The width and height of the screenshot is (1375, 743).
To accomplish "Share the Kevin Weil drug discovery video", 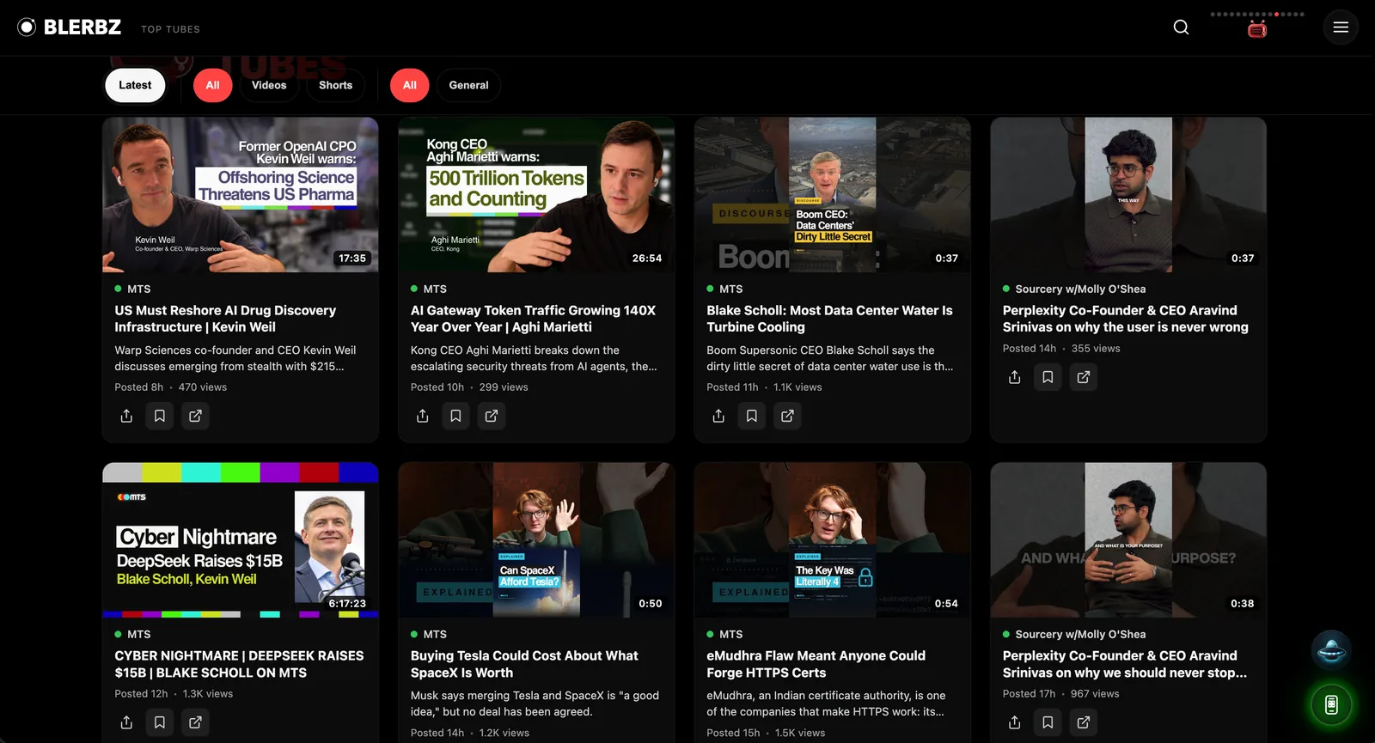I will coord(126,416).
